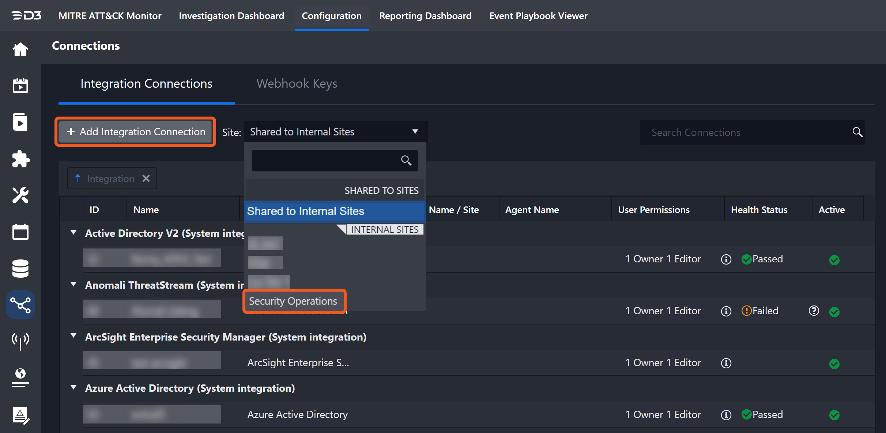Collapse the Active Directory V2 group
Image resolution: width=886 pixels, height=433 pixels.
coord(73,233)
